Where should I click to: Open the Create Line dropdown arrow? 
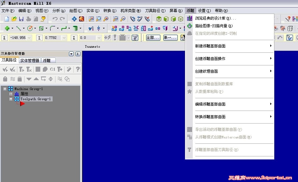[24, 28]
